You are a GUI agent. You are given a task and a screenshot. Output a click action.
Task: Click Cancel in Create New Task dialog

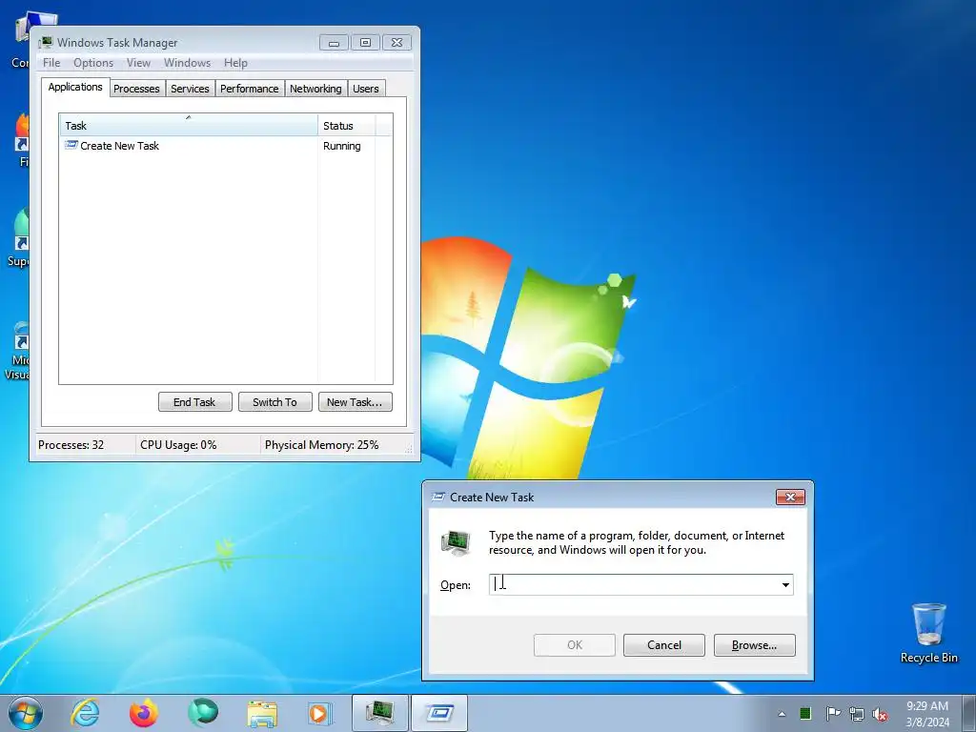664,645
